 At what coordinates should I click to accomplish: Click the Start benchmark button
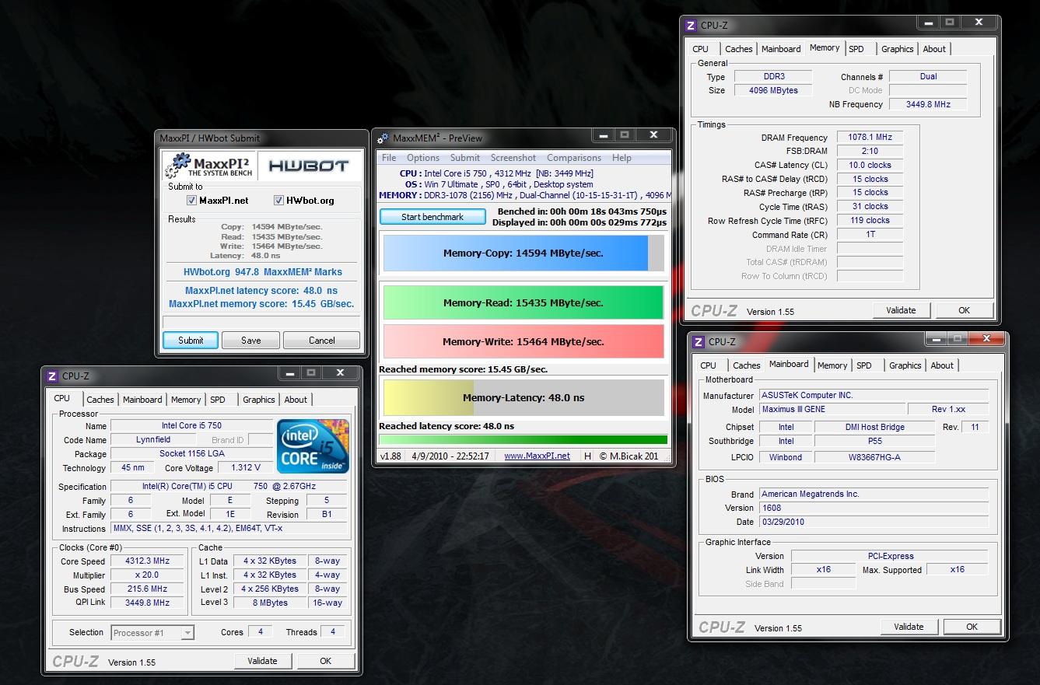432,217
